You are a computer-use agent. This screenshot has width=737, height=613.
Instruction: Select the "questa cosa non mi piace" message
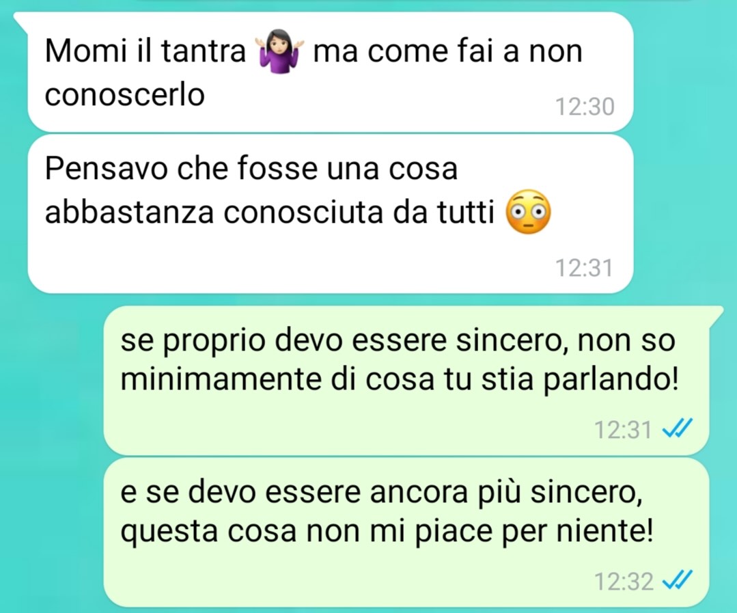tap(406, 532)
